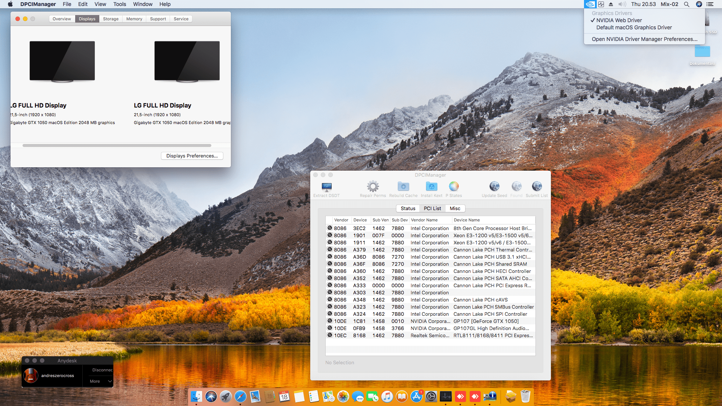Viewport: 722px width, 406px height.
Task: Click the Displays Preferences button
Action: 192,156
